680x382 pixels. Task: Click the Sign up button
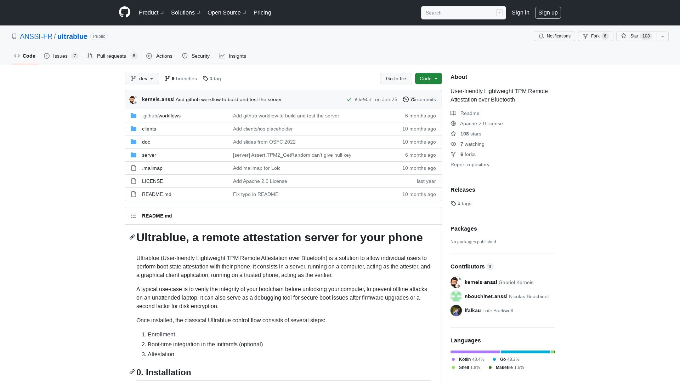click(x=548, y=12)
